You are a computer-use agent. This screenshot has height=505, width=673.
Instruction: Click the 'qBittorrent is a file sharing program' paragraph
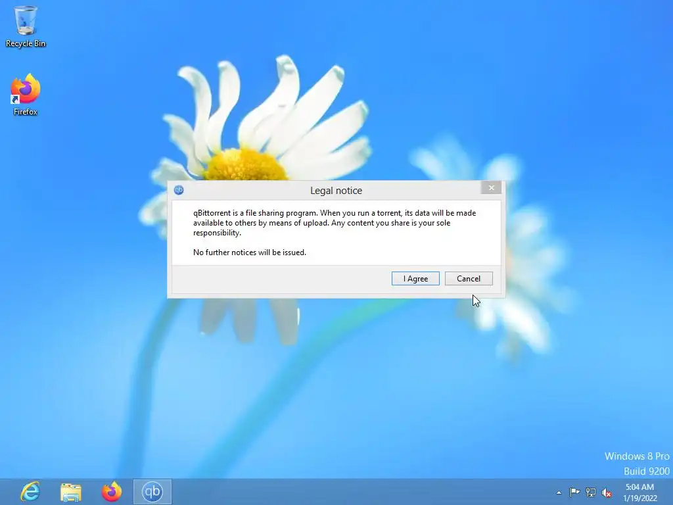335,222
